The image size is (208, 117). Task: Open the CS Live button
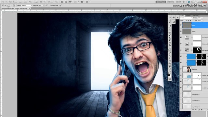point(192,2)
